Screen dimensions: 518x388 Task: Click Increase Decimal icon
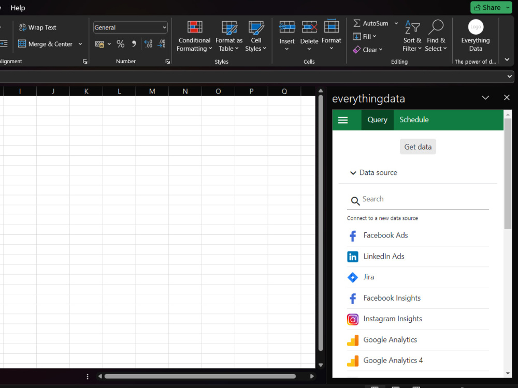(148, 44)
